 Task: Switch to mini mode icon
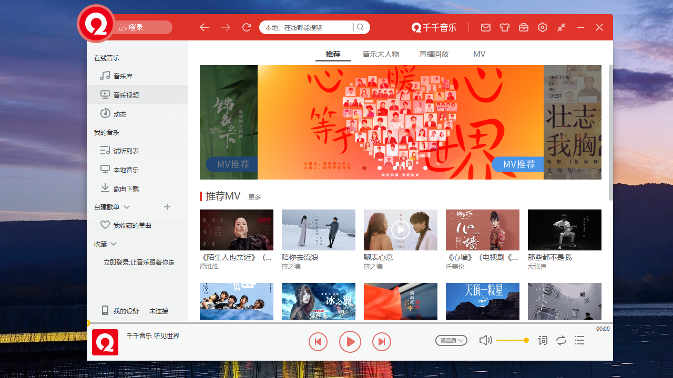click(x=562, y=27)
